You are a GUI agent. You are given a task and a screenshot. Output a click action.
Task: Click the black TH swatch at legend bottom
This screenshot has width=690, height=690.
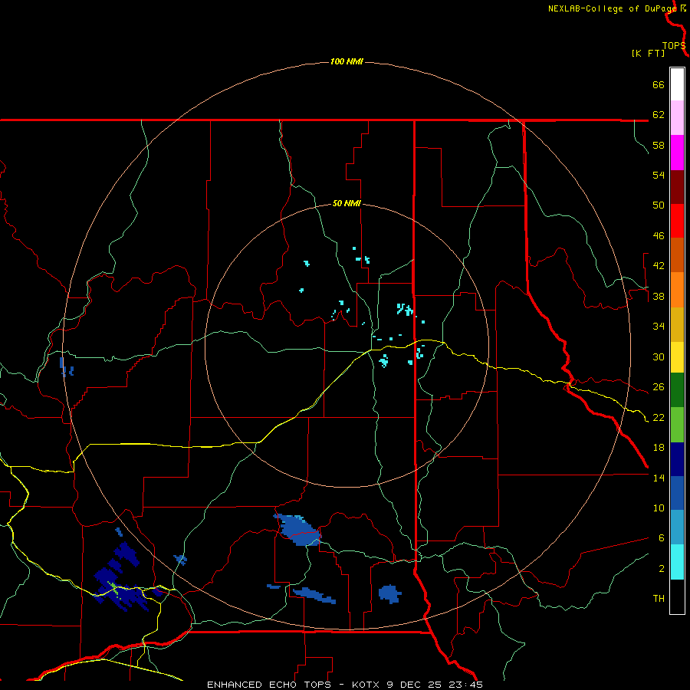[677, 596]
